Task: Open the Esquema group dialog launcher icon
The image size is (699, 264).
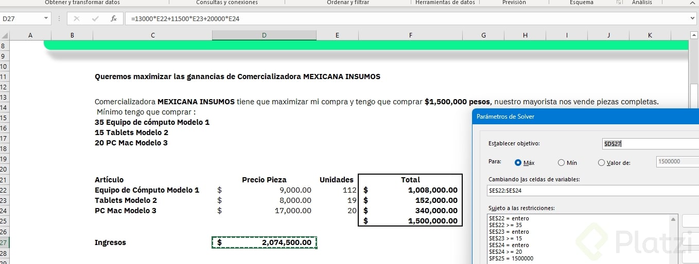Action: 619,3
